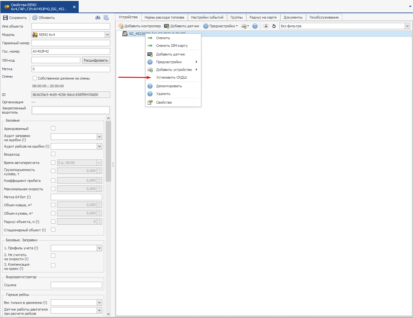
Task: Enable Максимальная скорость checkbox
Action: pos(53,189)
